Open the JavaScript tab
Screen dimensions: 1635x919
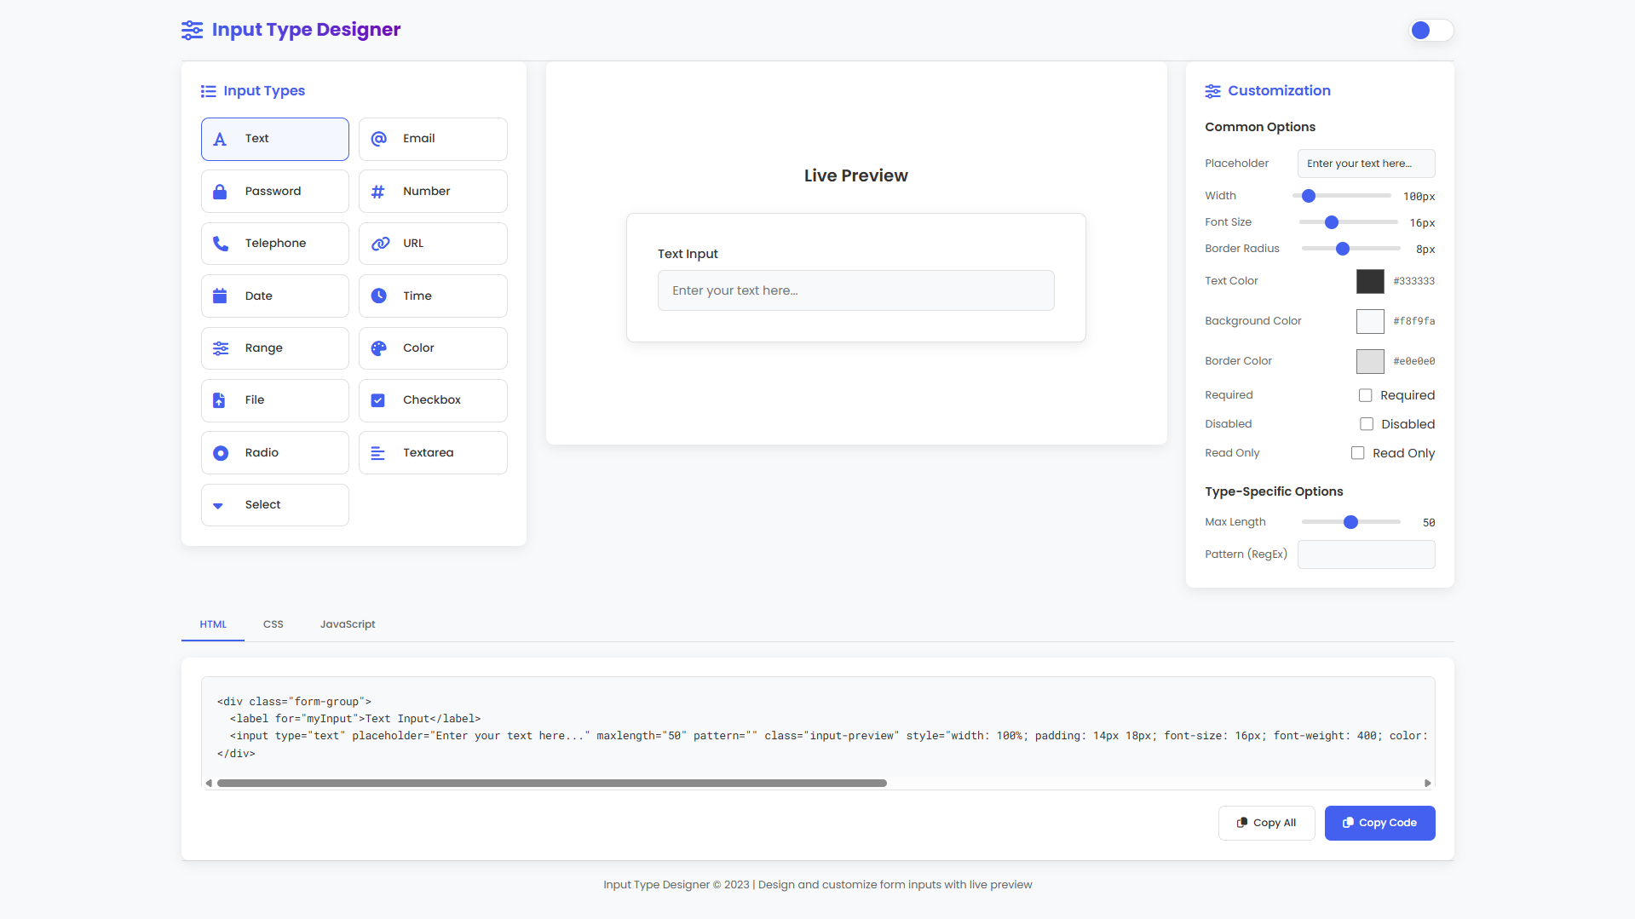348,624
